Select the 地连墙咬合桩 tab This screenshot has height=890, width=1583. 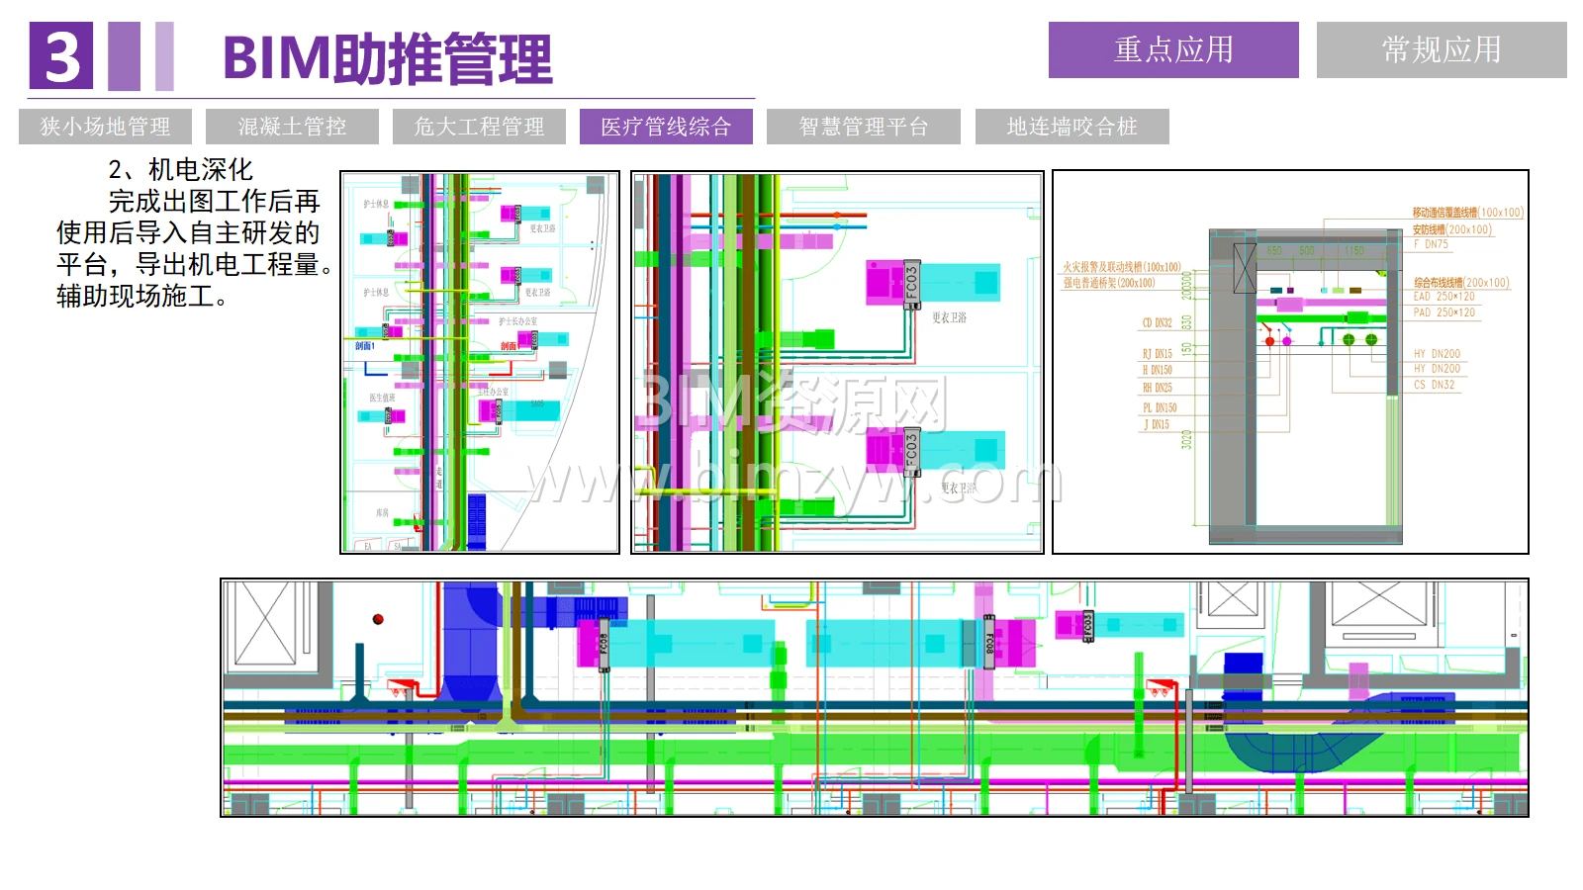pyautogui.click(x=1072, y=127)
